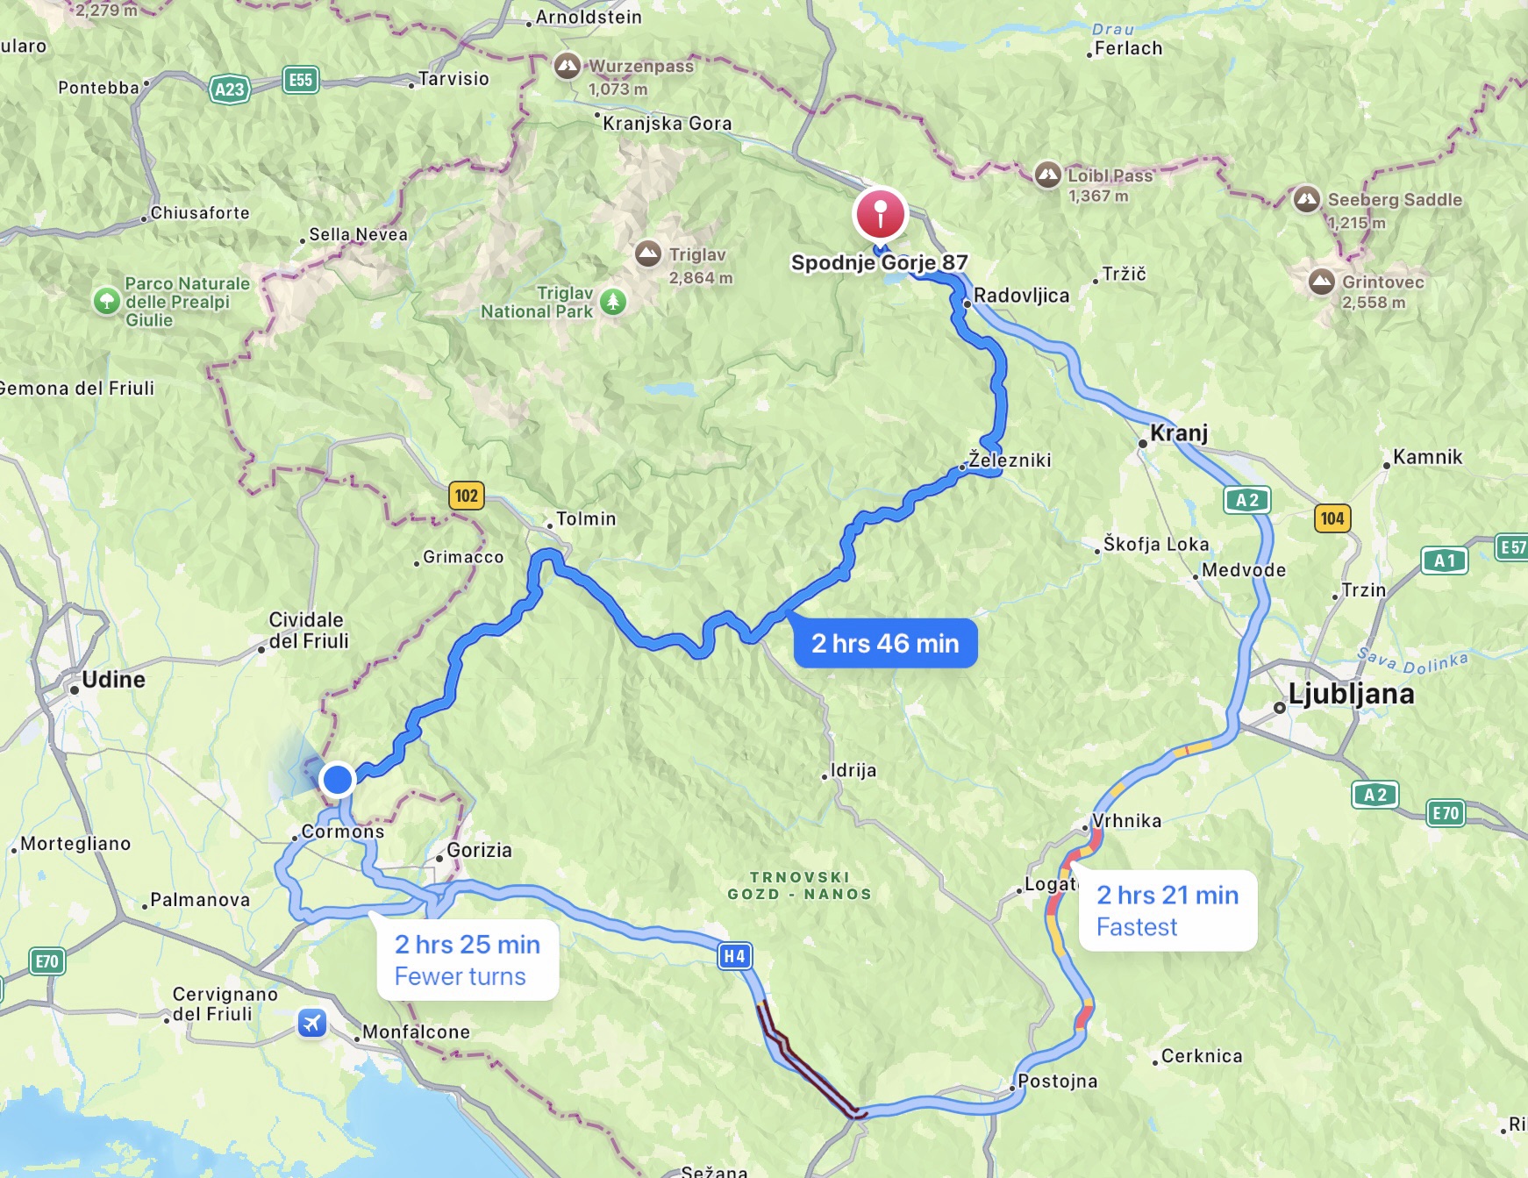The width and height of the screenshot is (1528, 1178).
Task: Click the A23 motorway shield
Action: pos(230,89)
